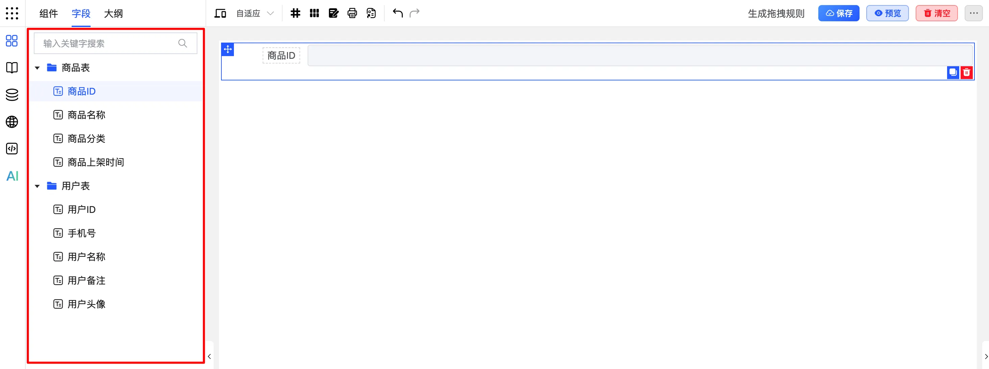This screenshot has height=369, width=989.
Task: Click the 保存 save button
Action: [838, 14]
